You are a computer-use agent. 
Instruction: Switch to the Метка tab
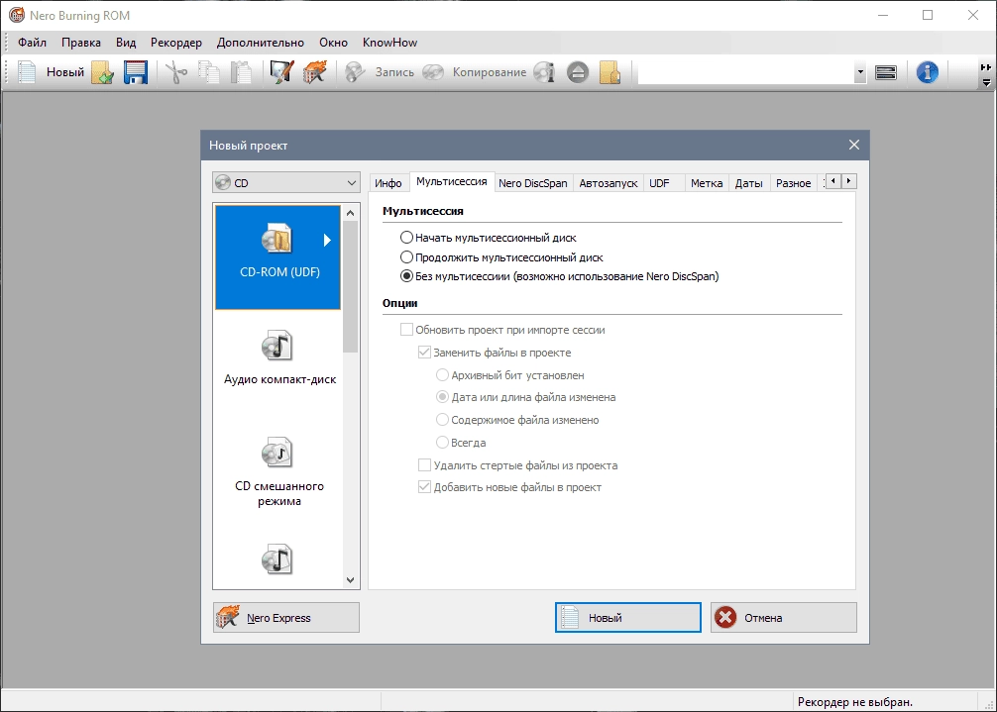tap(707, 183)
